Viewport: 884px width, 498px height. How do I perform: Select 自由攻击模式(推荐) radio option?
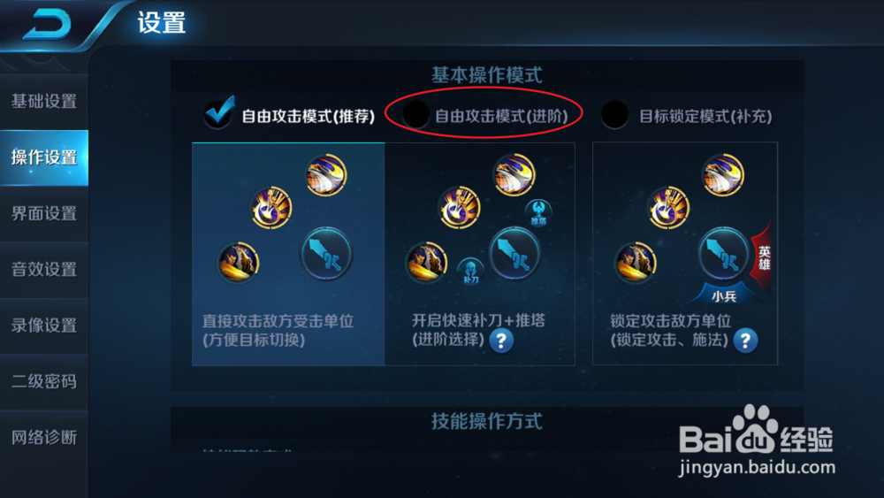[x=217, y=114]
